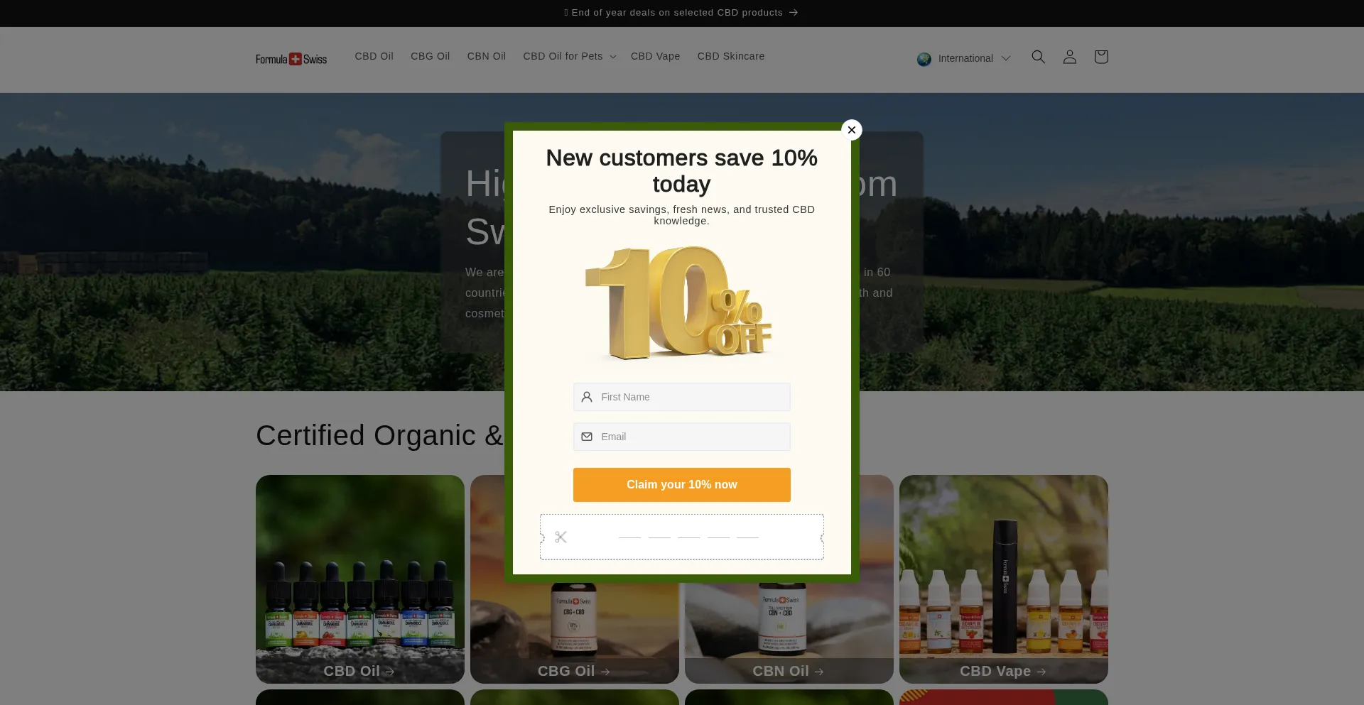Click the International globe icon
Viewport: 1364px width, 705px height.
(x=924, y=59)
